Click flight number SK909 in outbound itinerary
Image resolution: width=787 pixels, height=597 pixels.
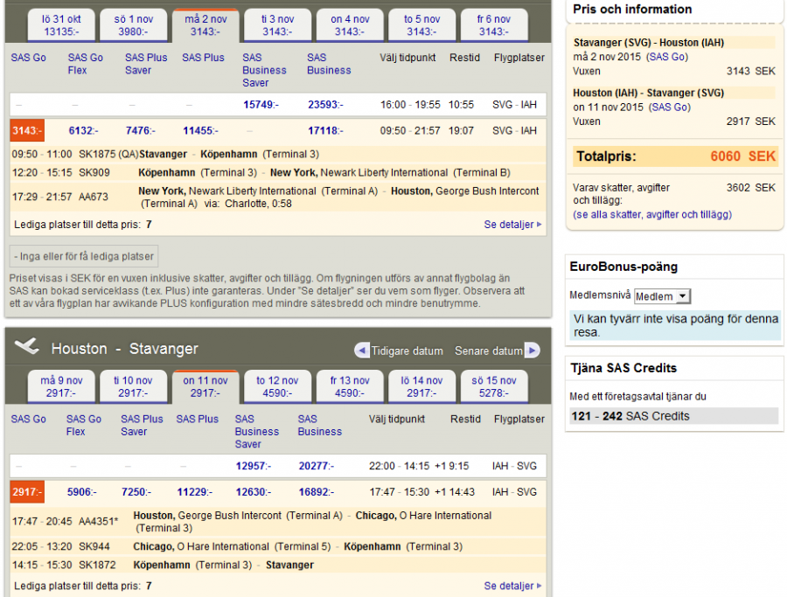pos(94,172)
